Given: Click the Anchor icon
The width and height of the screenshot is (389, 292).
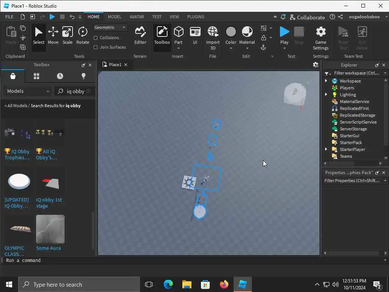Looking at the screenshot, I should point(264,47).
